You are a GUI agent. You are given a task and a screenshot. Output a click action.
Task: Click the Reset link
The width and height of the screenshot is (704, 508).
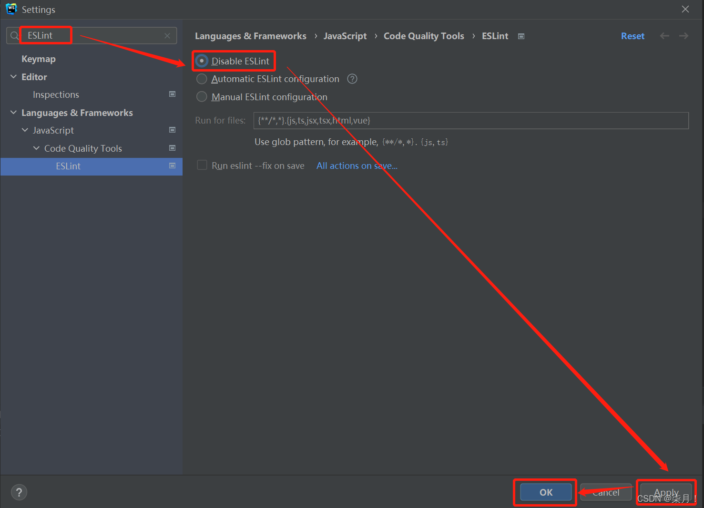[x=633, y=36]
